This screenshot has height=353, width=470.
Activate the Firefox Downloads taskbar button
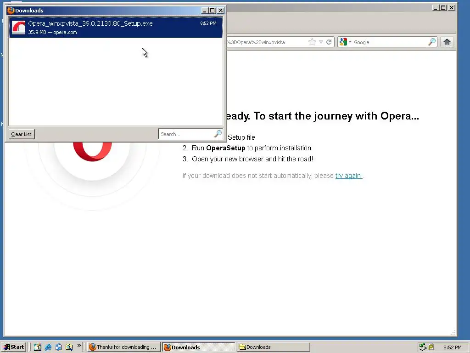pos(198,347)
